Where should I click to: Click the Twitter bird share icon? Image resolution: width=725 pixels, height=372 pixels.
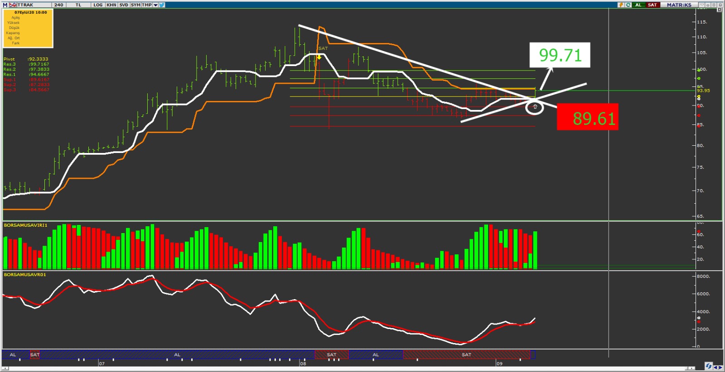[x=162, y=5]
